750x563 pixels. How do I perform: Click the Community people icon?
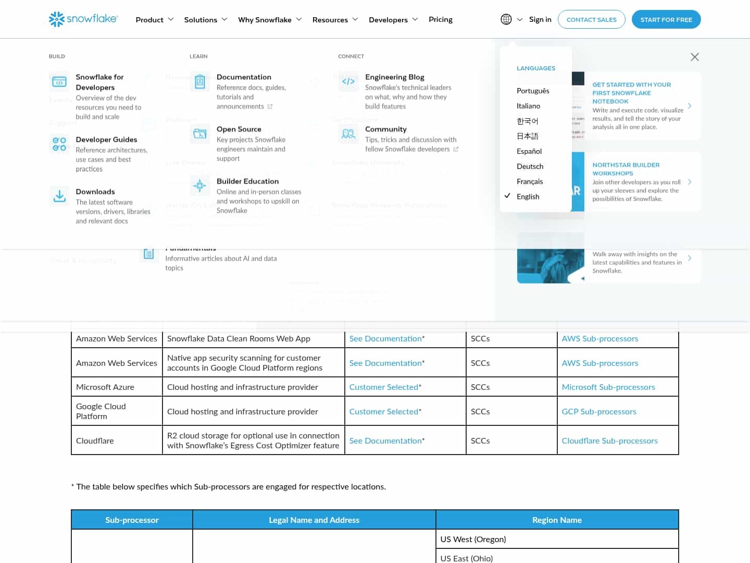tap(348, 134)
